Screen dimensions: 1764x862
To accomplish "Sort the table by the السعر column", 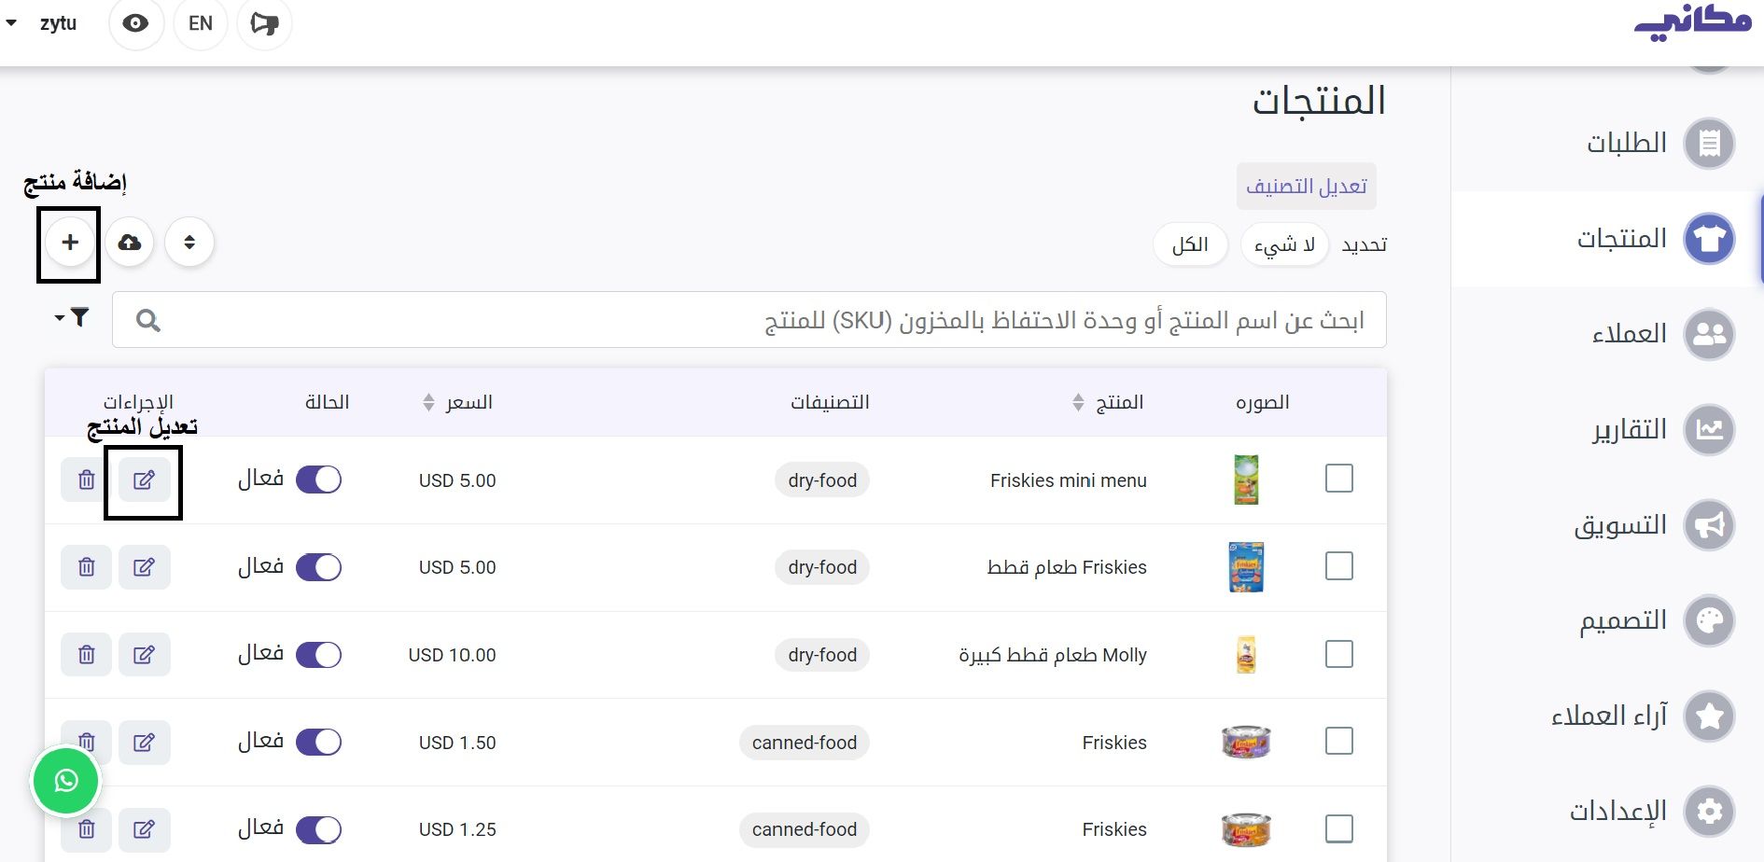I will (x=457, y=402).
